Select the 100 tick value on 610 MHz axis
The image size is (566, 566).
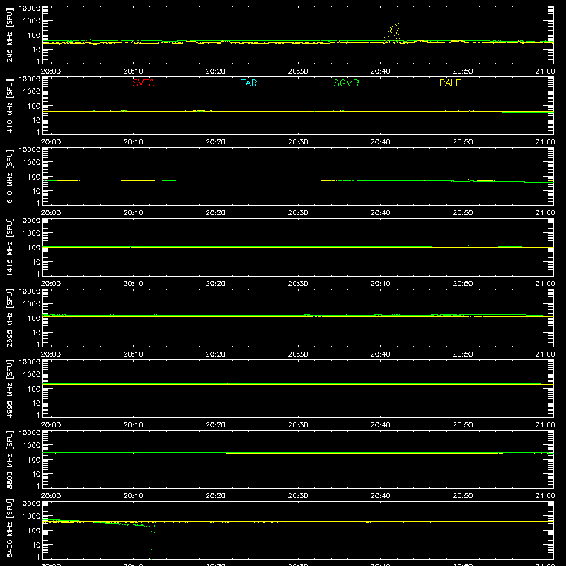34,177
